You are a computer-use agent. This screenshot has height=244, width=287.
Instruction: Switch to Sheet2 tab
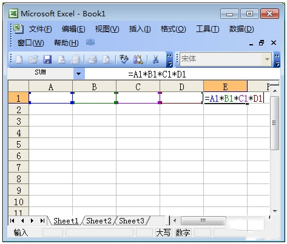tap(99, 221)
